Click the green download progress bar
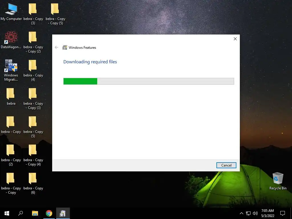The width and height of the screenshot is (292, 219). pos(149,81)
